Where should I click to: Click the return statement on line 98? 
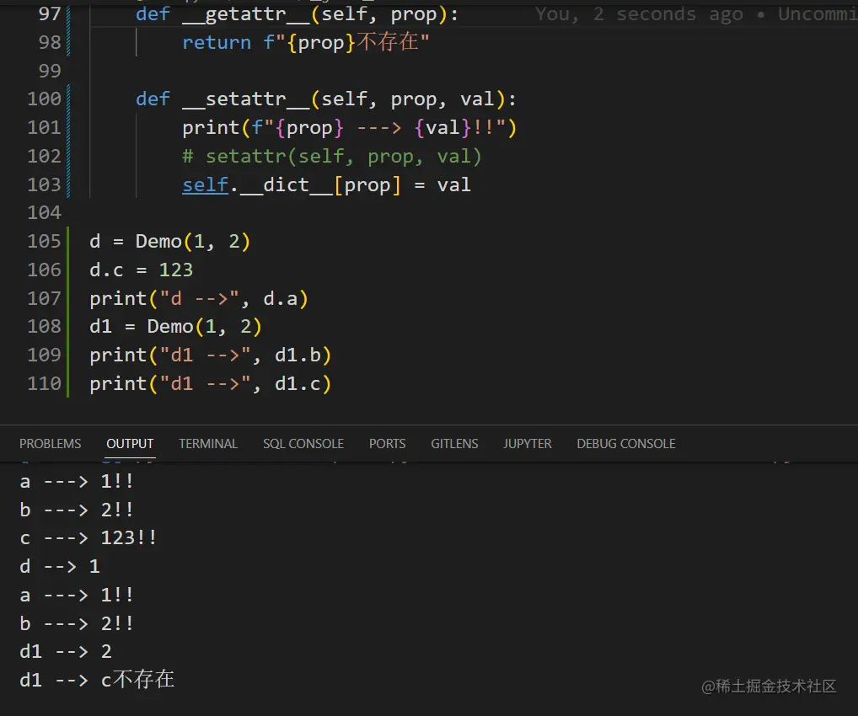[x=306, y=42]
